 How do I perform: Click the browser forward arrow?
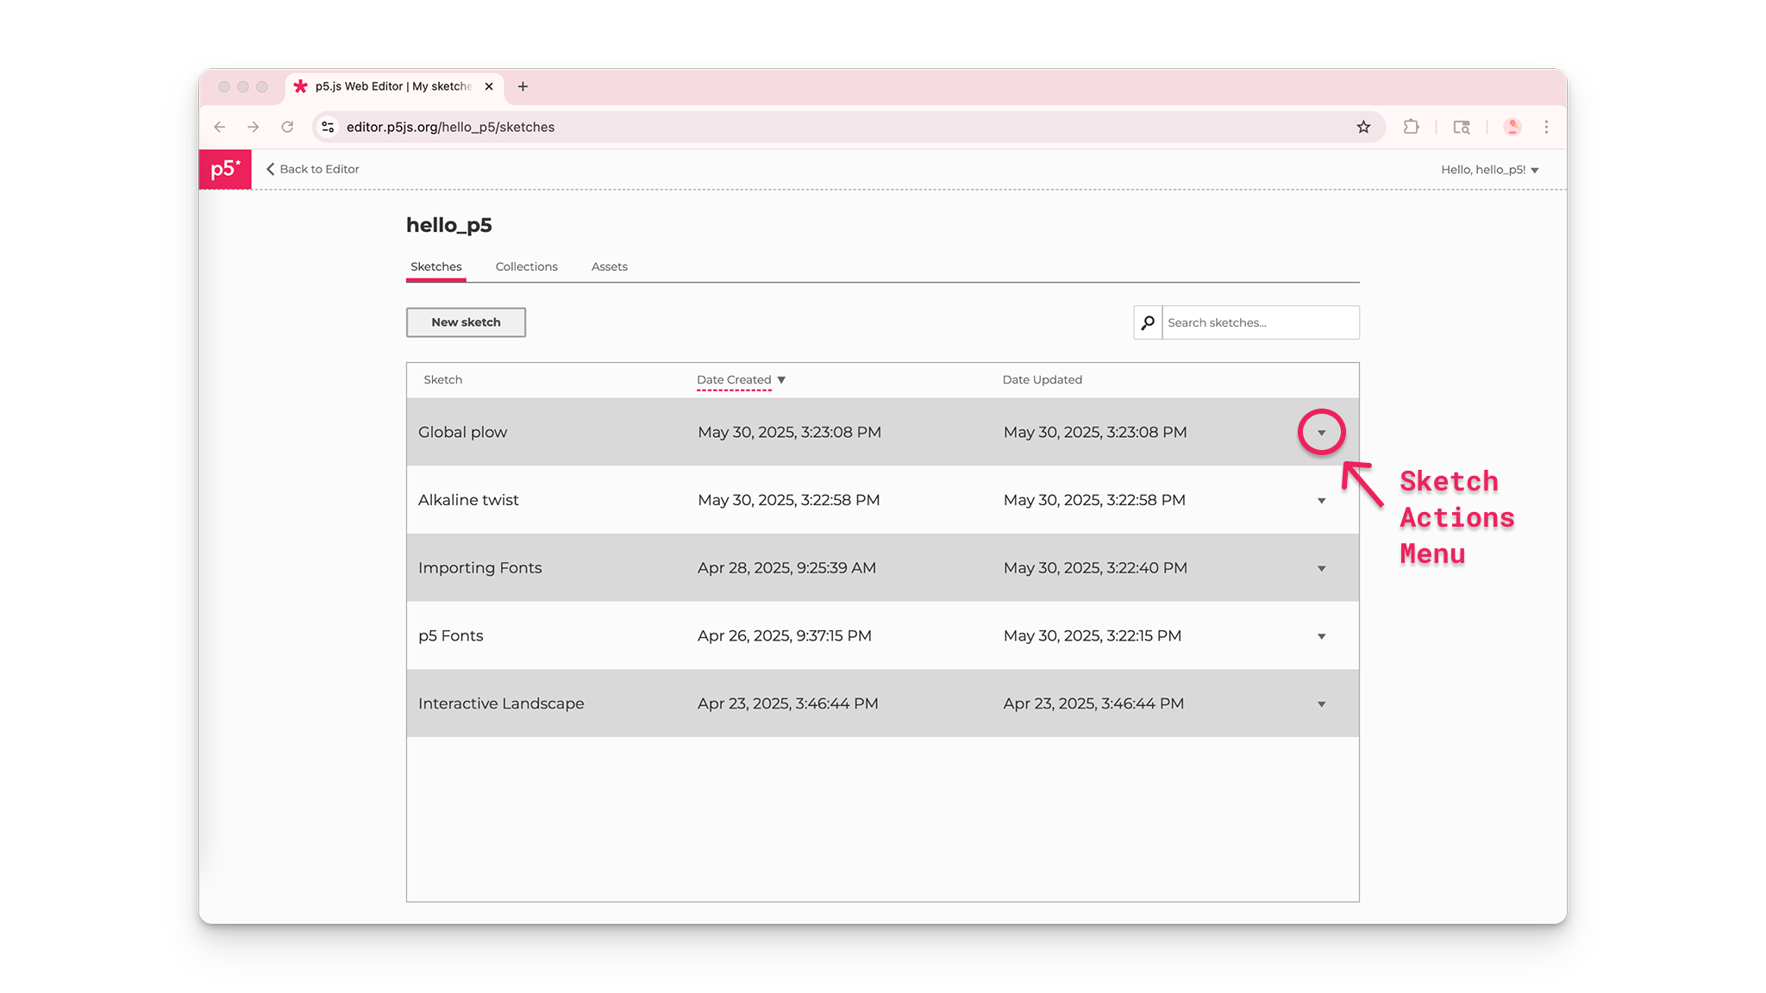[x=253, y=127]
